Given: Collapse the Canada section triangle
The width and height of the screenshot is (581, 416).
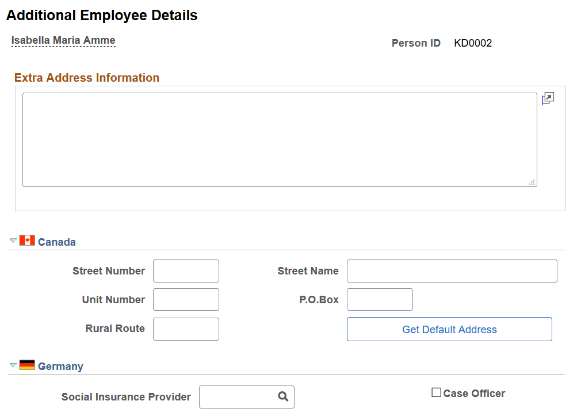Looking at the screenshot, I should click(x=13, y=241).
